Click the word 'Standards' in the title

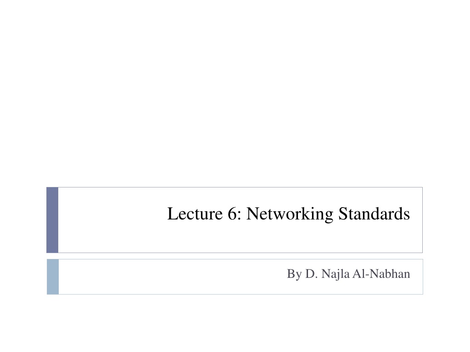tap(374, 214)
